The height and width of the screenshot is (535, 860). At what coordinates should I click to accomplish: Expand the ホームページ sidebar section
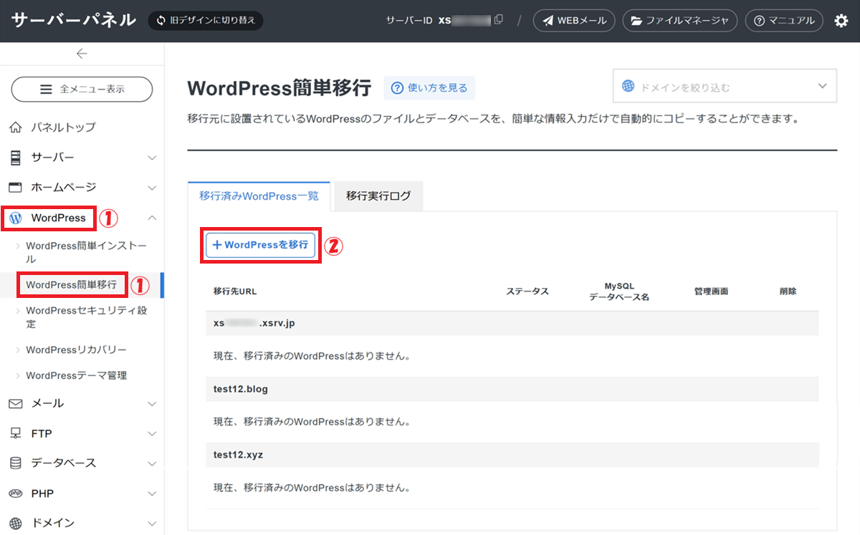click(82, 188)
